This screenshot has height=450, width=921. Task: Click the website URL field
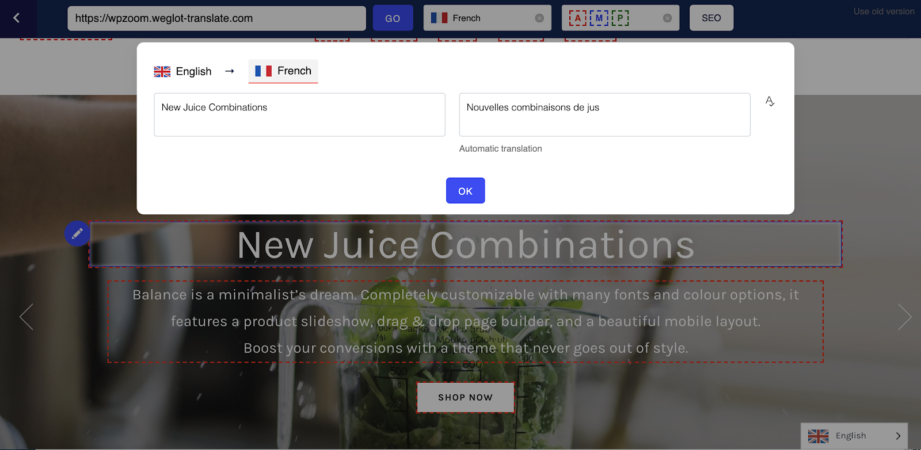point(216,18)
